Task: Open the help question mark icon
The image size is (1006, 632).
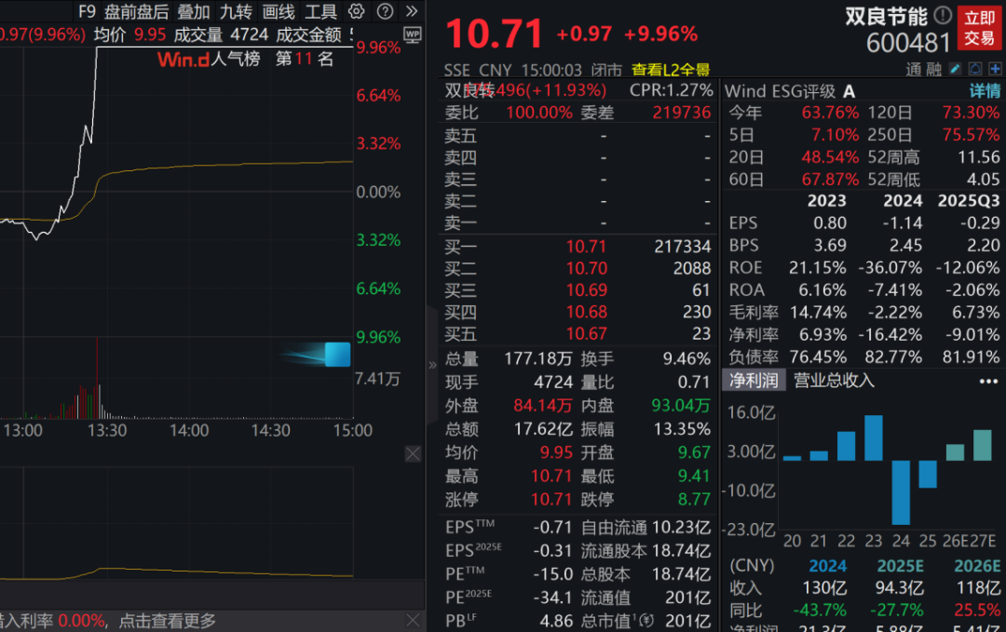Action: coord(385,11)
